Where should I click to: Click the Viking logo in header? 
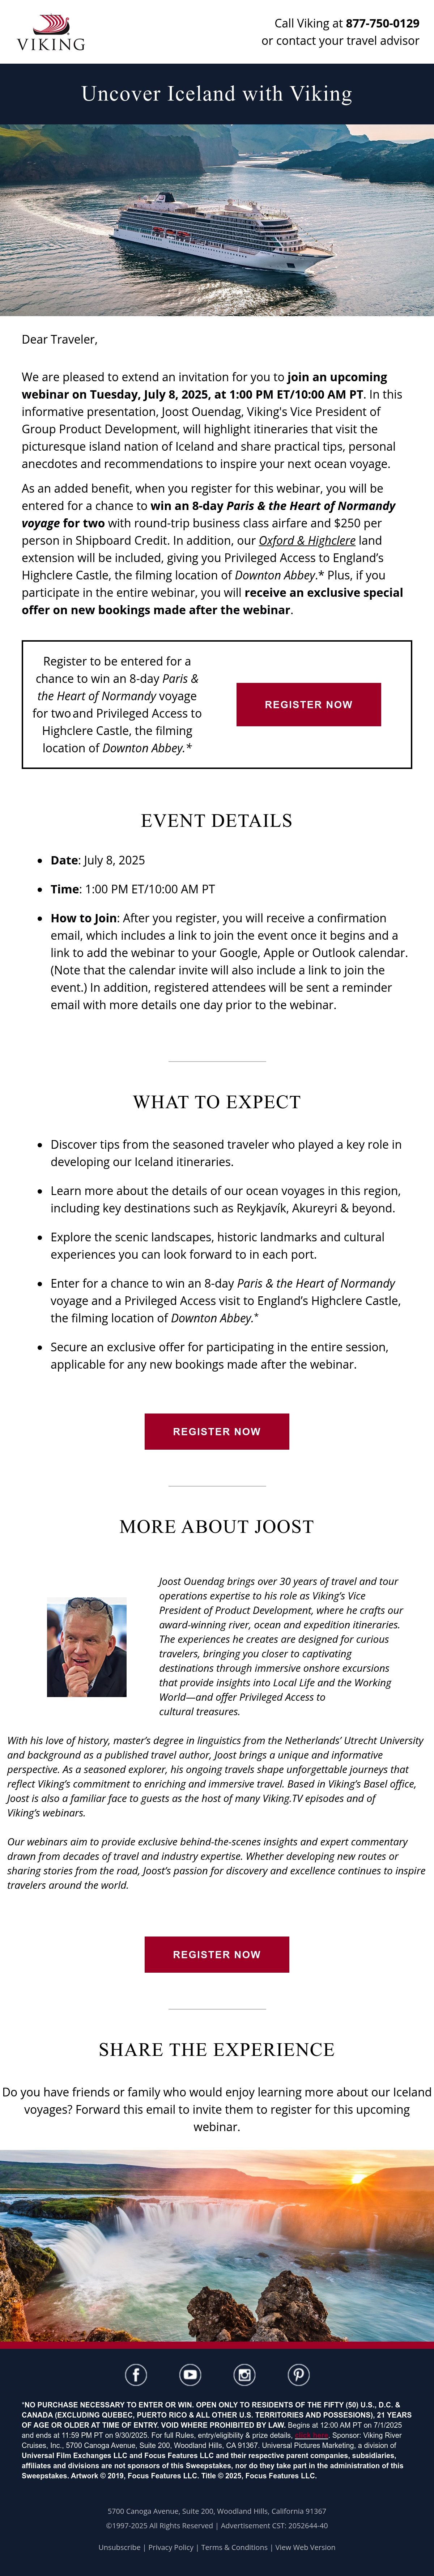point(51,32)
